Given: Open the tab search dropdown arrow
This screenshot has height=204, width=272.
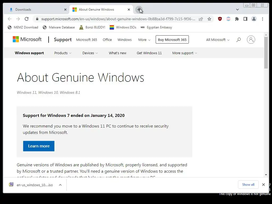Looking at the screenshot, I should click(x=237, y=10).
